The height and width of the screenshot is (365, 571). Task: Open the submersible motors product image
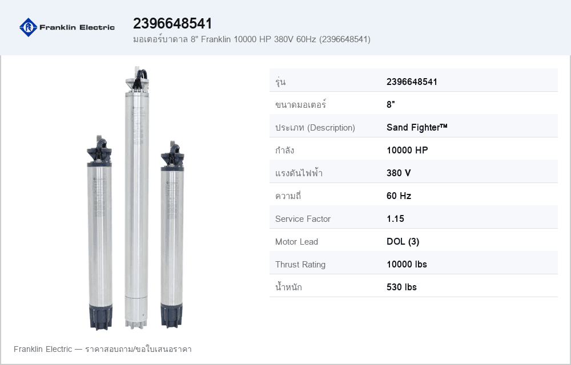coord(136,198)
